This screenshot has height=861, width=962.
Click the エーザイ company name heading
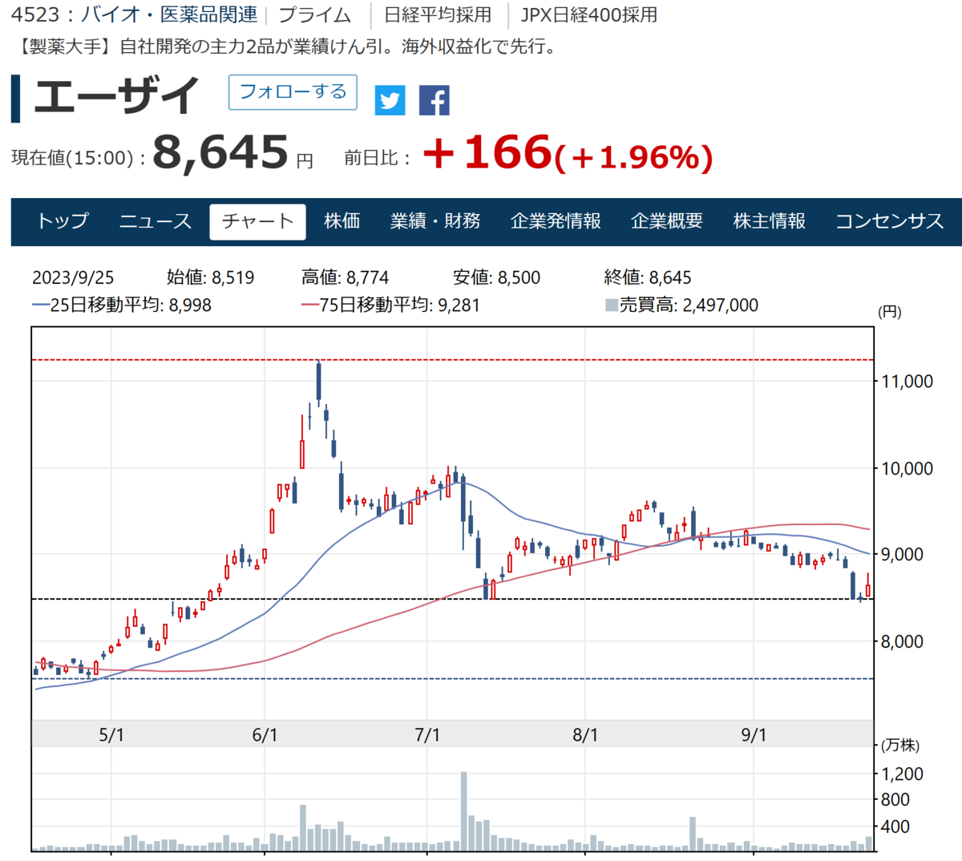[117, 97]
